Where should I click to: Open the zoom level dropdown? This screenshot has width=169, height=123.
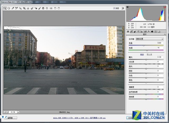pos(18,112)
